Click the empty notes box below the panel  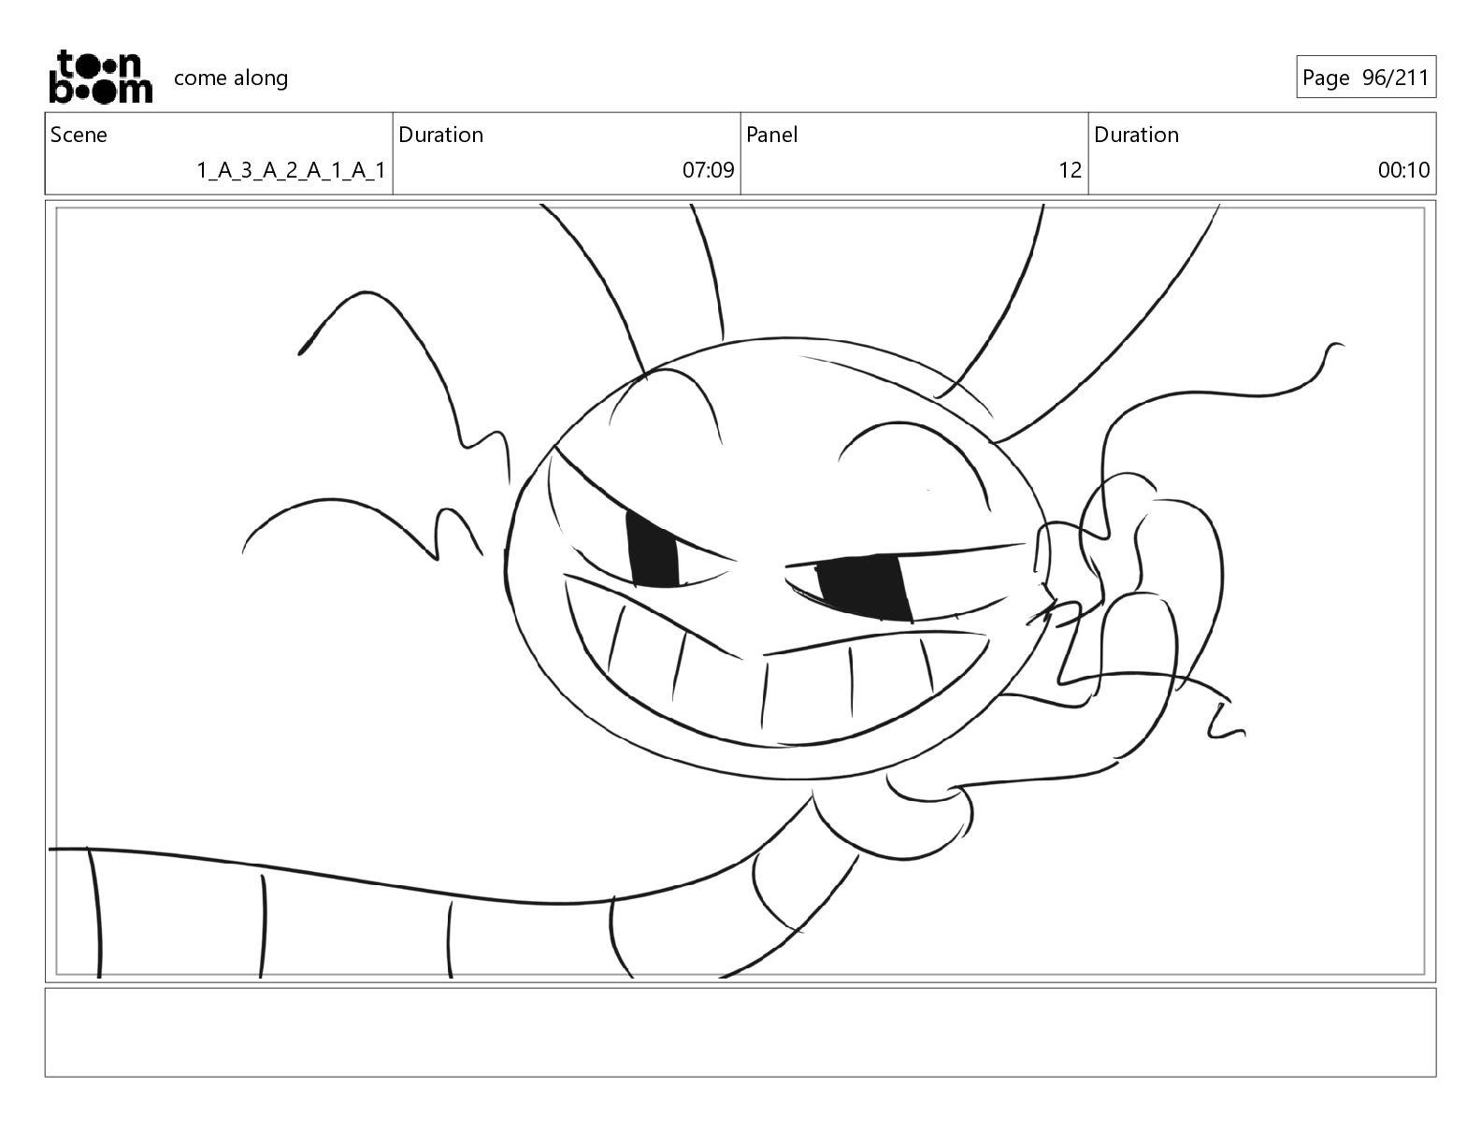(740, 1033)
